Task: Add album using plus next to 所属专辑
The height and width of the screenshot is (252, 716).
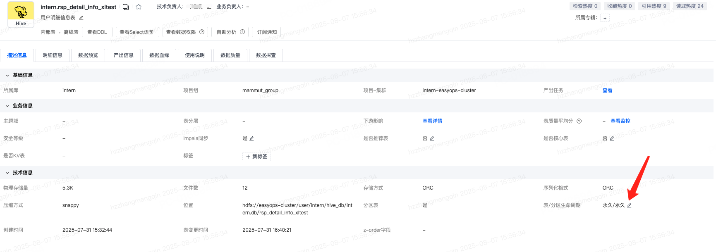Action: tap(605, 18)
